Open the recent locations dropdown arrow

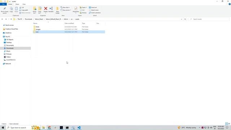tap(9, 19)
